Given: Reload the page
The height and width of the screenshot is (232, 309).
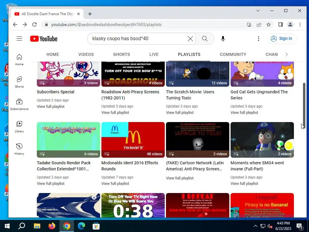Looking at the screenshot, I should click(x=34, y=24).
